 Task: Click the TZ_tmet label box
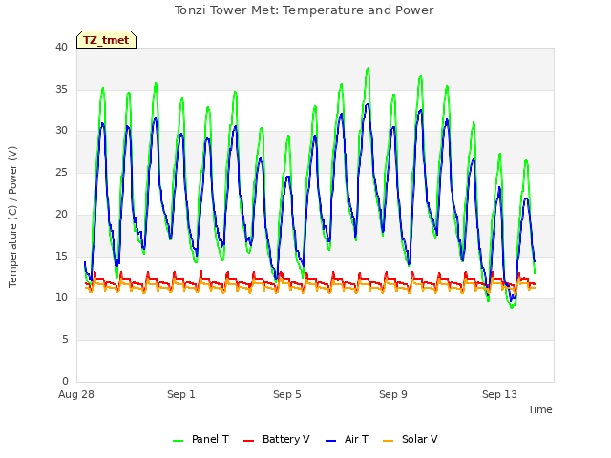click(x=106, y=40)
